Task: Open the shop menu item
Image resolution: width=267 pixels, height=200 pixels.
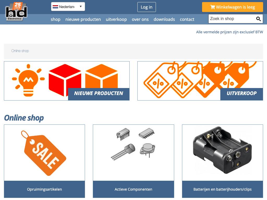Action: (56, 19)
